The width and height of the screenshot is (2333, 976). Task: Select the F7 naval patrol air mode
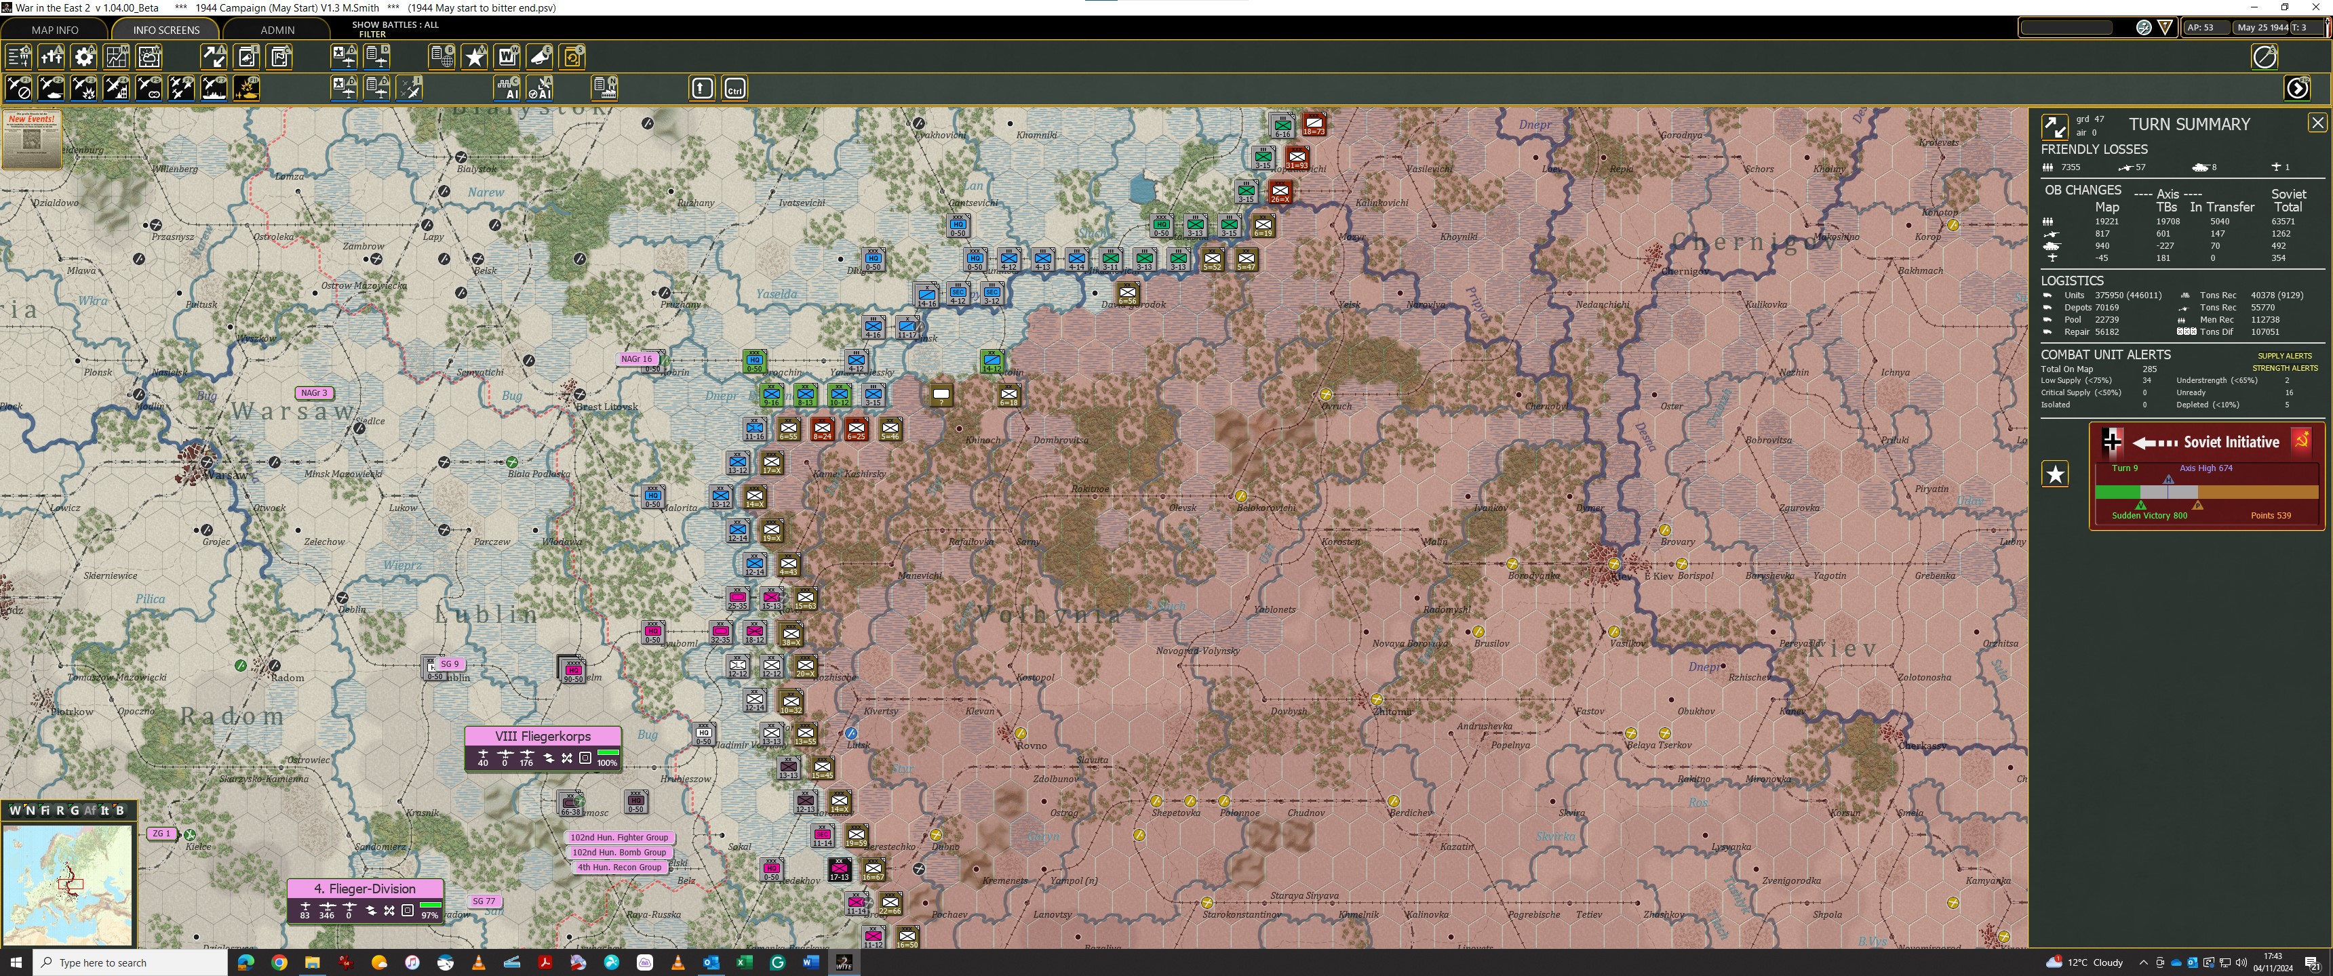pyautogui.click(x=214, y=88)
